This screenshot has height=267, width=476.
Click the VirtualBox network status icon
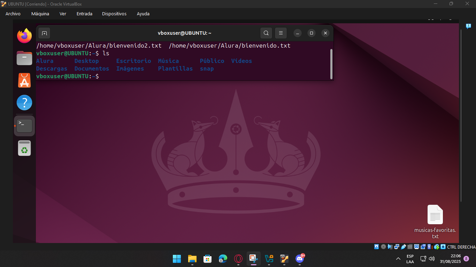[397, 247]
